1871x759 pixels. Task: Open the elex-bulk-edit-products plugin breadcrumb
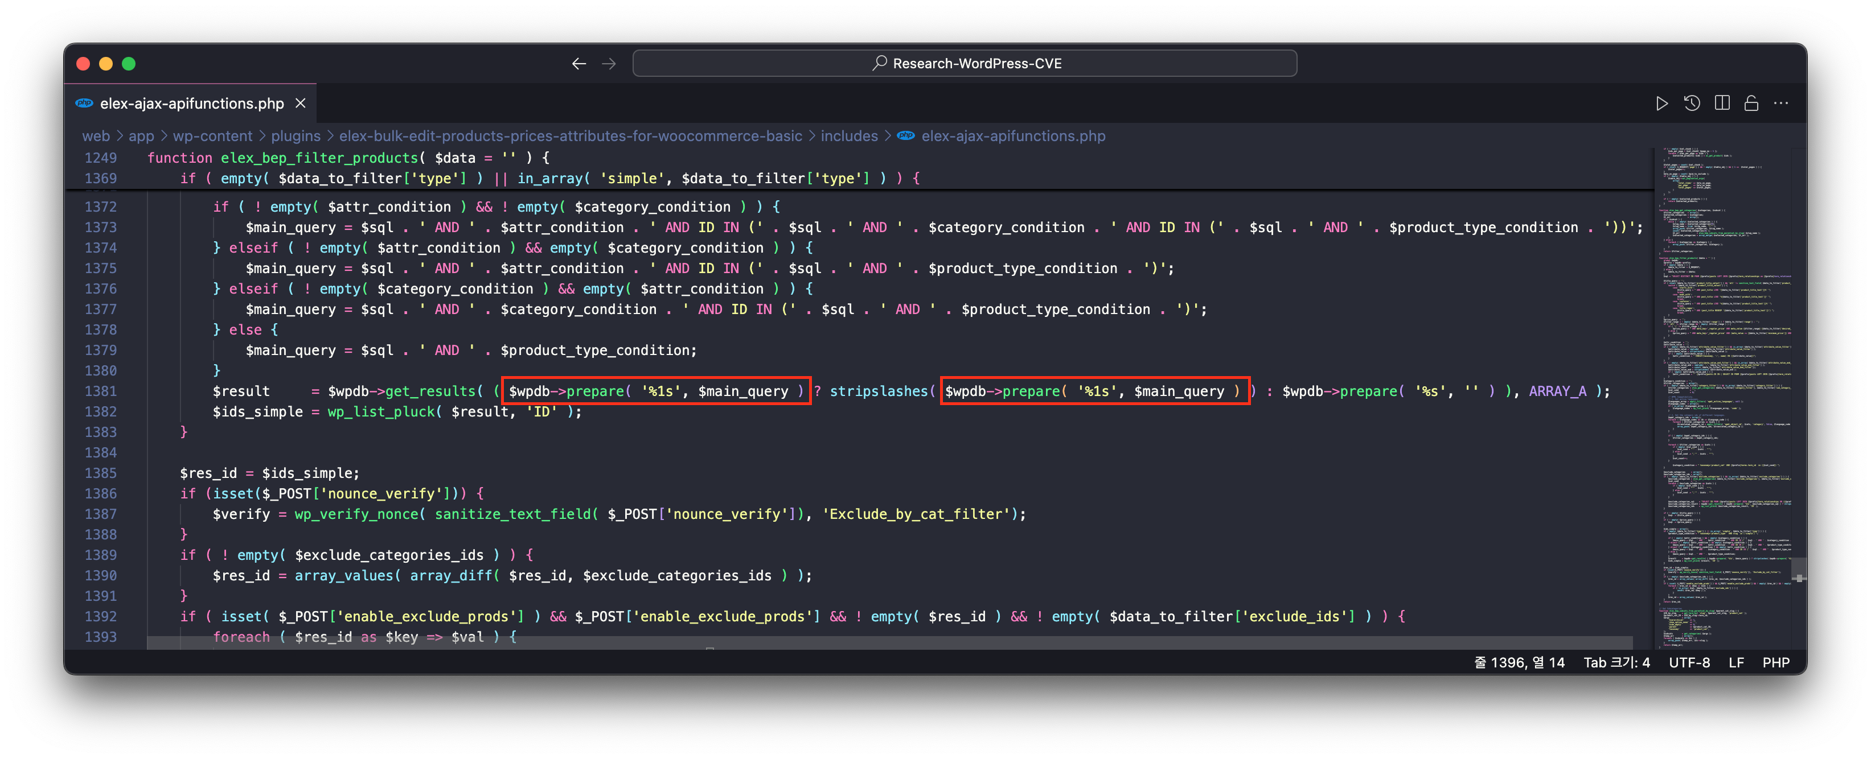[x=570, y=135]
